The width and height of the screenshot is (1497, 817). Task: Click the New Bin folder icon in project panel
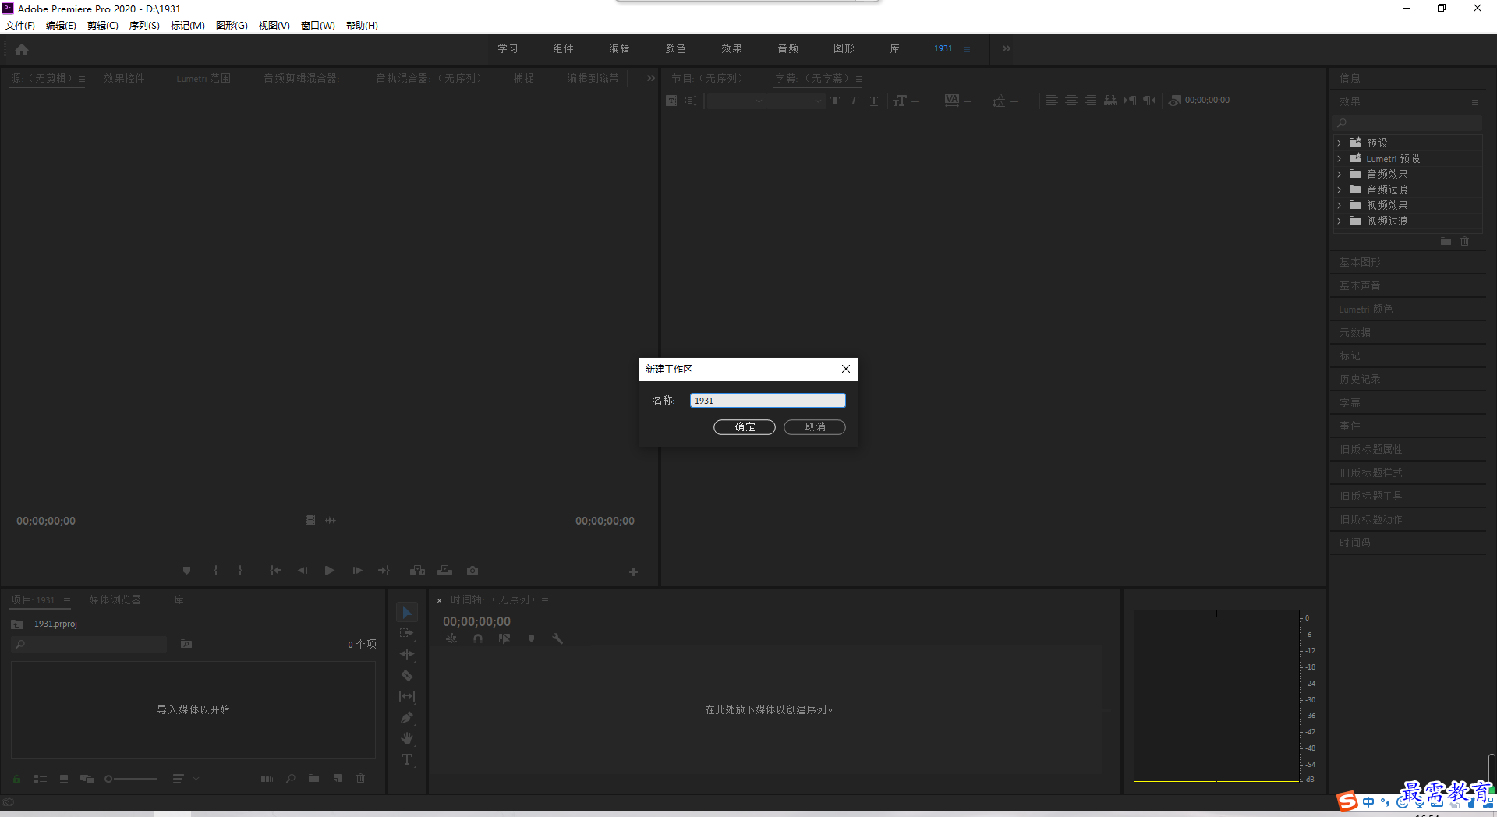coord(313,779)
